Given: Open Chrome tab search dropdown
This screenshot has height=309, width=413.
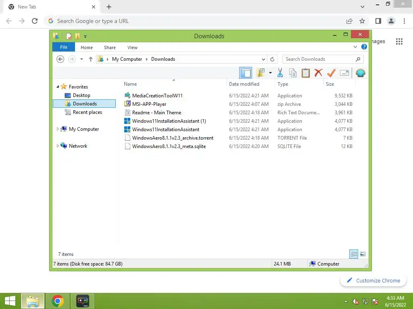Looking at the screenshot, I should [x=363, y=7].
